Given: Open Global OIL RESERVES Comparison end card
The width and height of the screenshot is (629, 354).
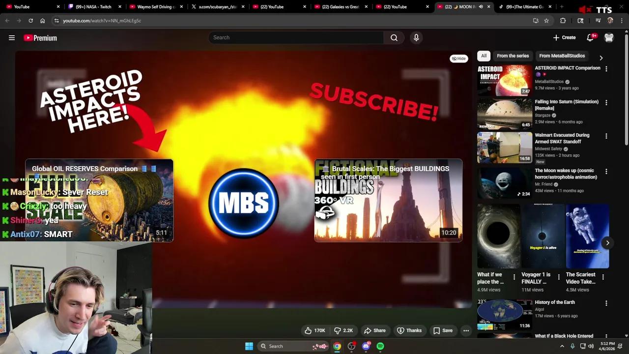Looking at the screenshot, I should click(99, 200).
